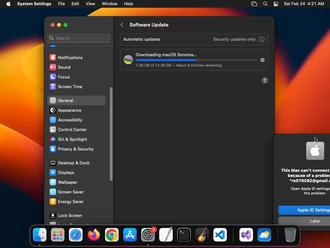Click the sidebar scrollbar
330x248 pixels.
[111, 134]
